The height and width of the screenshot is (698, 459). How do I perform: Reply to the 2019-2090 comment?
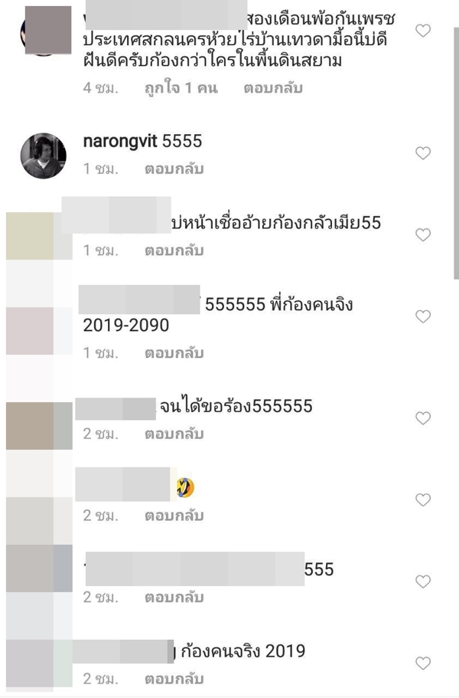click(x=174, y=353)
